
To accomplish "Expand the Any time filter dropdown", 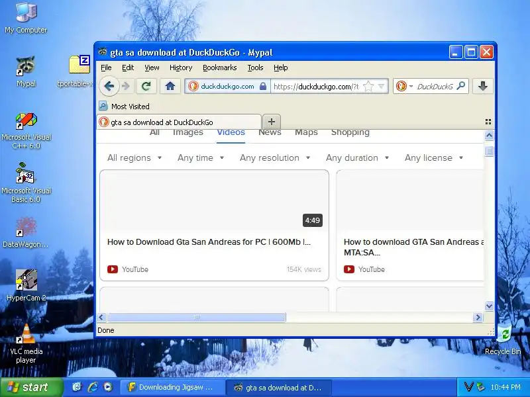I will (201, 157).
